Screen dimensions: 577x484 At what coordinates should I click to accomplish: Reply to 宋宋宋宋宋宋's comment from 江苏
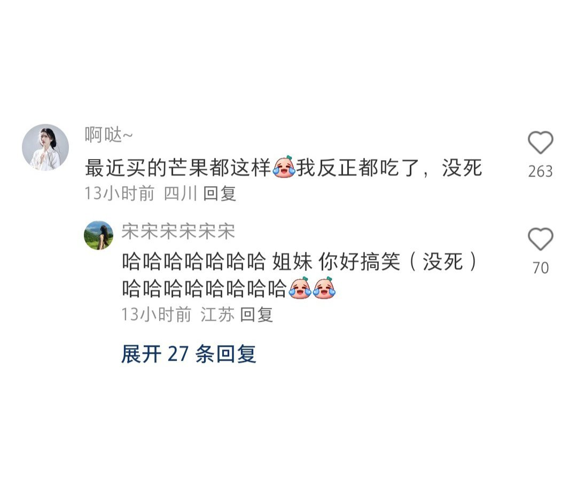(256, 315)
